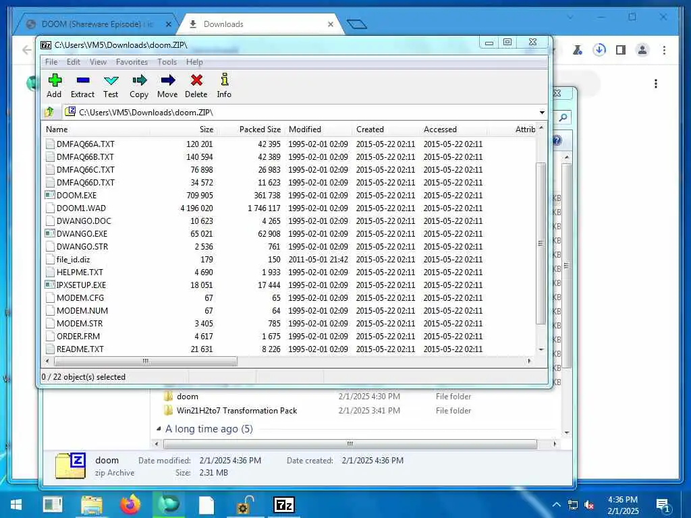Screen dimensions: 691x518
Task: Sort by the Modified column header
Action: point(319,129)
